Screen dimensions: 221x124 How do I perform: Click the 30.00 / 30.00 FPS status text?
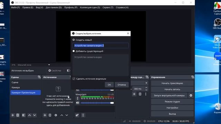(x=181, y=121)
